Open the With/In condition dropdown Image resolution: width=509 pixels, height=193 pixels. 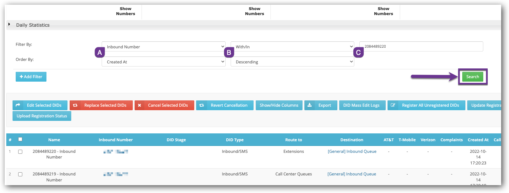[x=292, y=47]
